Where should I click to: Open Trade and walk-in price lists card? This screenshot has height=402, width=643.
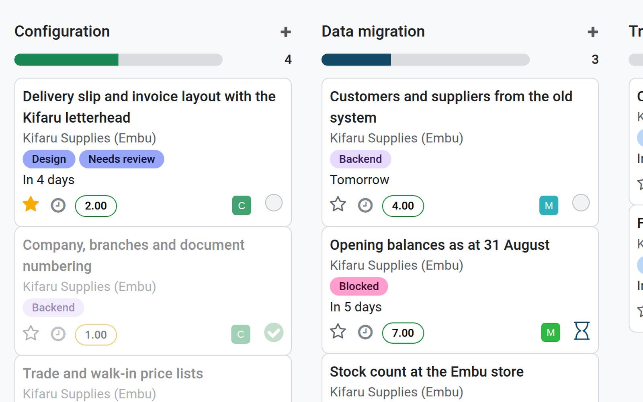[x=113, y=373]
